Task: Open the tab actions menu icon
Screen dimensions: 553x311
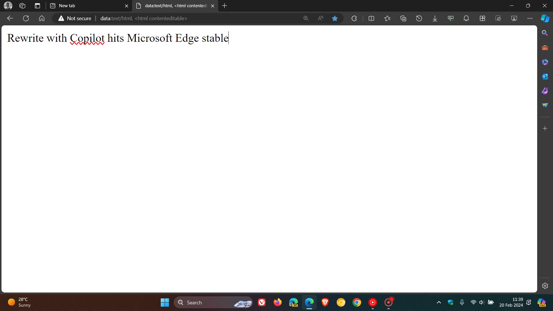Action: (37, 6)
